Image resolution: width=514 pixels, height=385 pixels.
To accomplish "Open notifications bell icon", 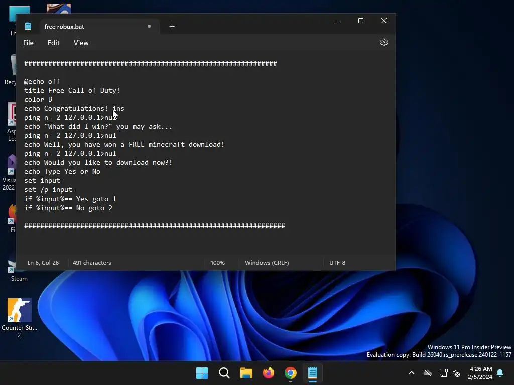I will tap(500, 373).
